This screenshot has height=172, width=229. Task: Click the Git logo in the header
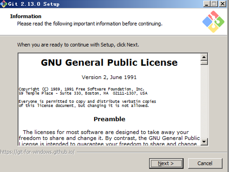(x=213, y=21)
